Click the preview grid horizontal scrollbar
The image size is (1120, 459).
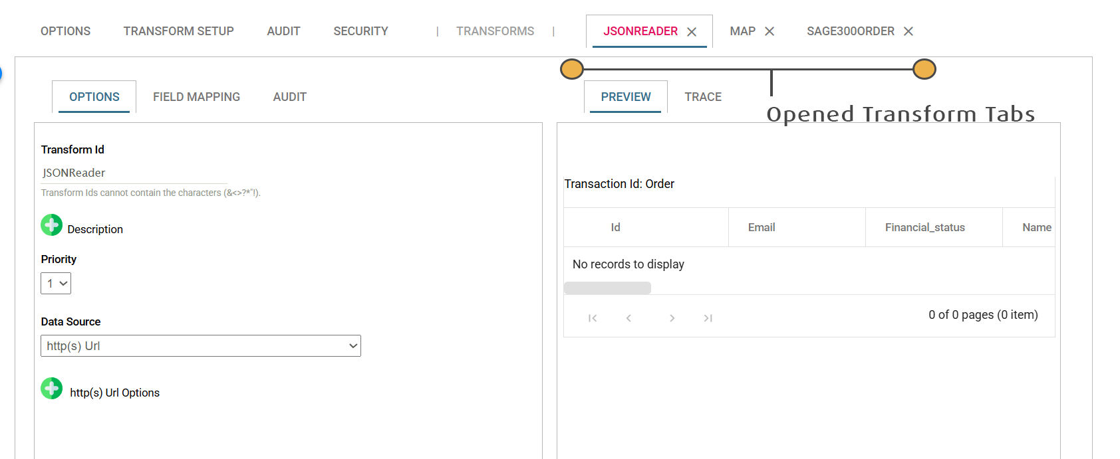coord(607,288)
